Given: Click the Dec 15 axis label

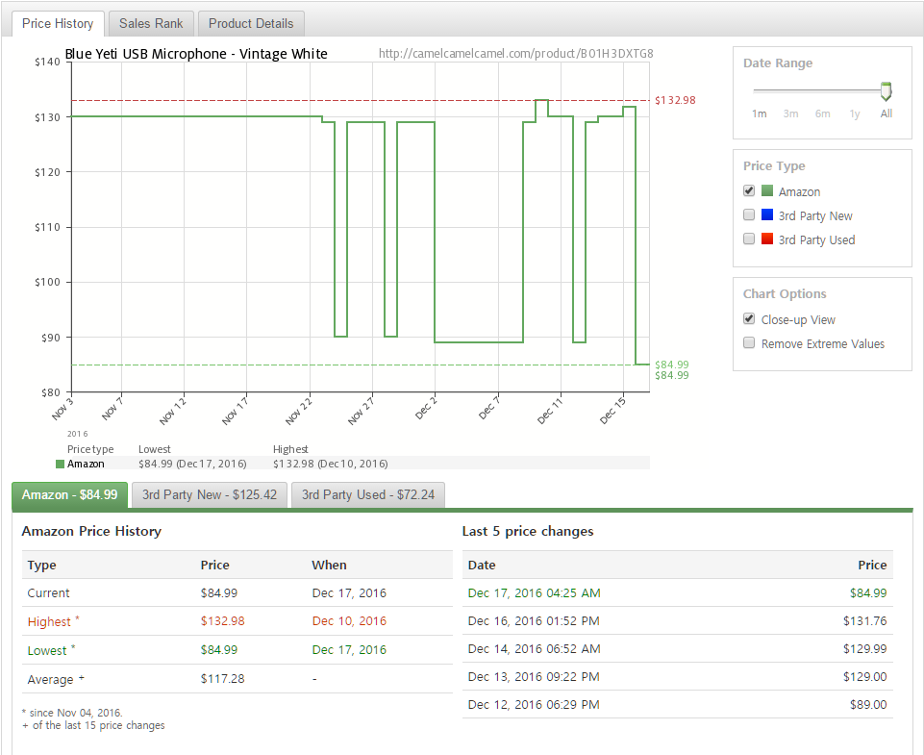Looking at the screenshot, I should click(x=612, y=411).
